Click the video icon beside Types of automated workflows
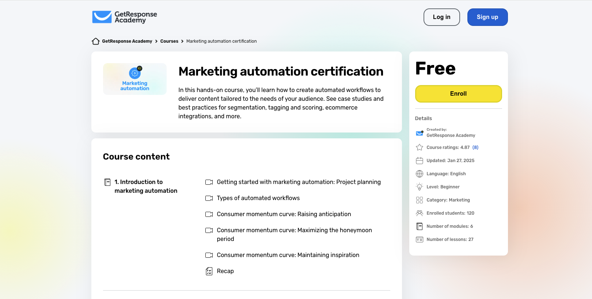Image resolution: width=592 pixels, height=299 pixels. pyautogui.click(x=209, y=198)
